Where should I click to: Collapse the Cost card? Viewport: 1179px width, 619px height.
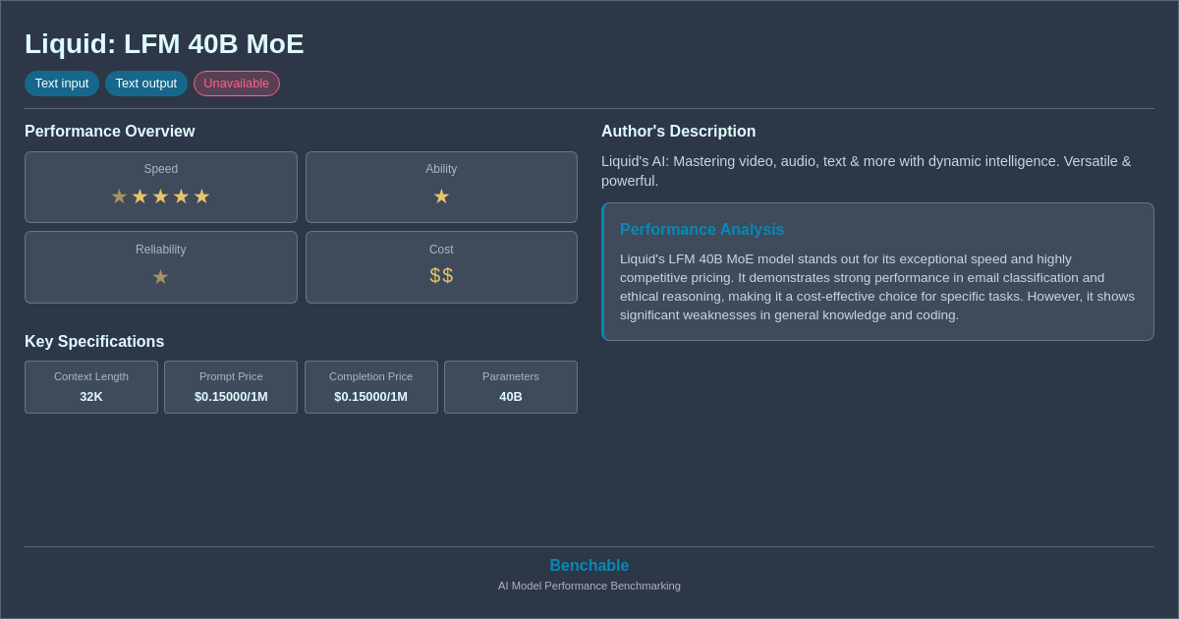tap(441, 266)
